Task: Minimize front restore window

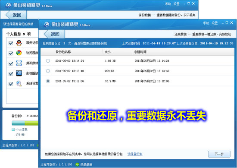Action: coord(222,23)
